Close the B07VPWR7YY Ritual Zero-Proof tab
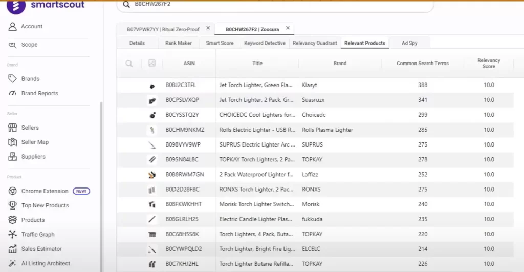Image resolution: width=524 pixels, height=272 pixels. (208, 28)
